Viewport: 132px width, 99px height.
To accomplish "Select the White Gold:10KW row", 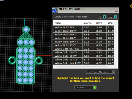I will pyautogui.click(x=84, y=56).
